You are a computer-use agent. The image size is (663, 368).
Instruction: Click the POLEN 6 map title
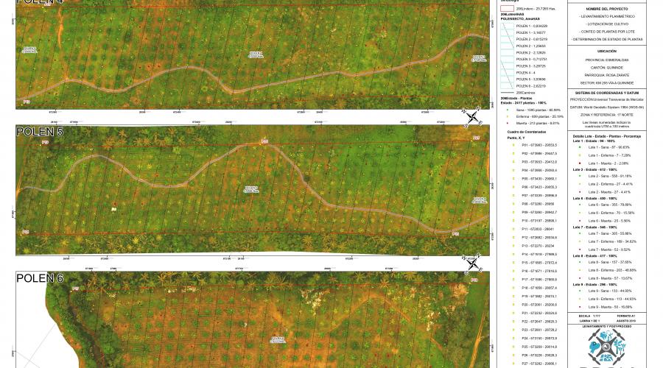[x=39, y=278]
